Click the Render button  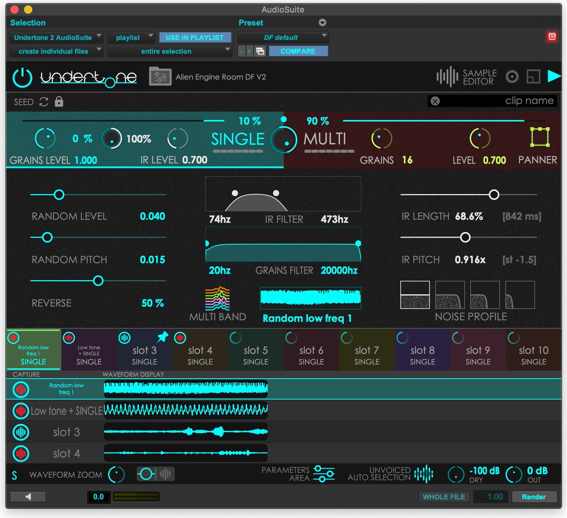point(533,497)
